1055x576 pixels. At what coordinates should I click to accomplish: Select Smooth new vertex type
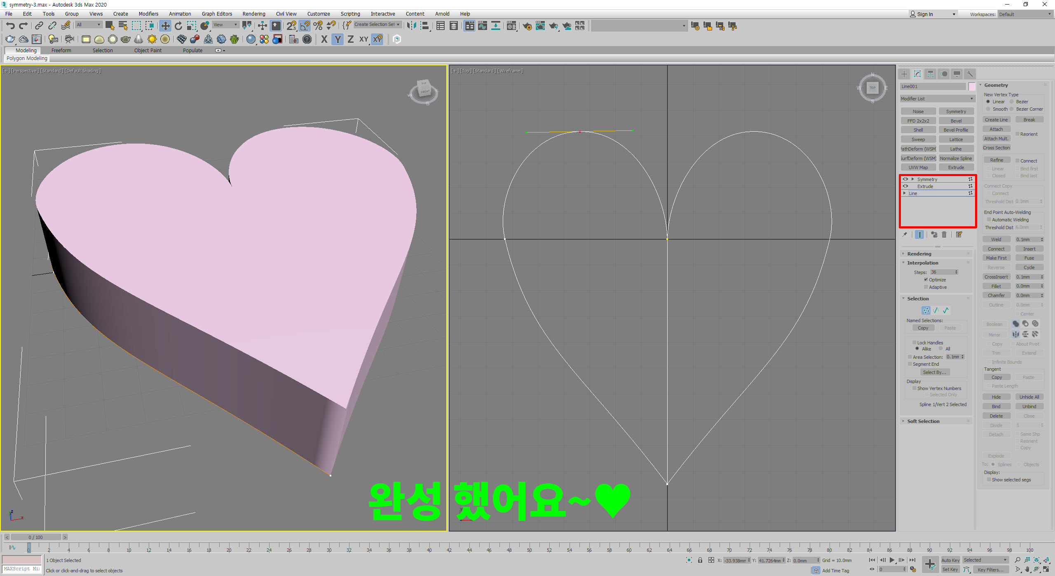tap(988, 109)
